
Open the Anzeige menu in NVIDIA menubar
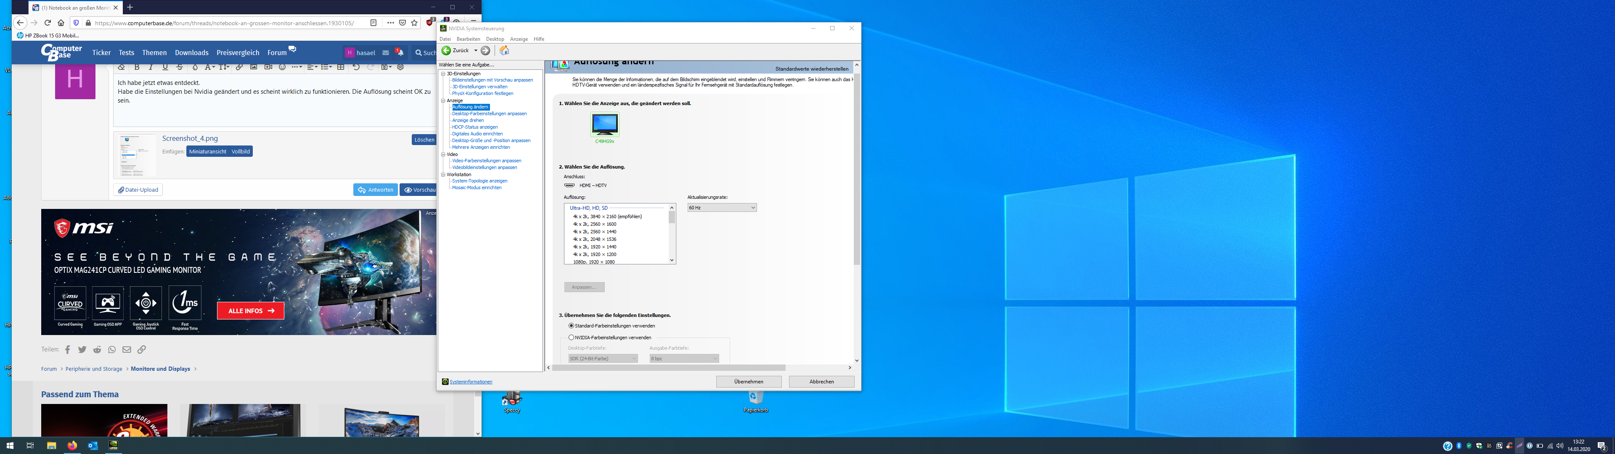(x=519, y=39)
